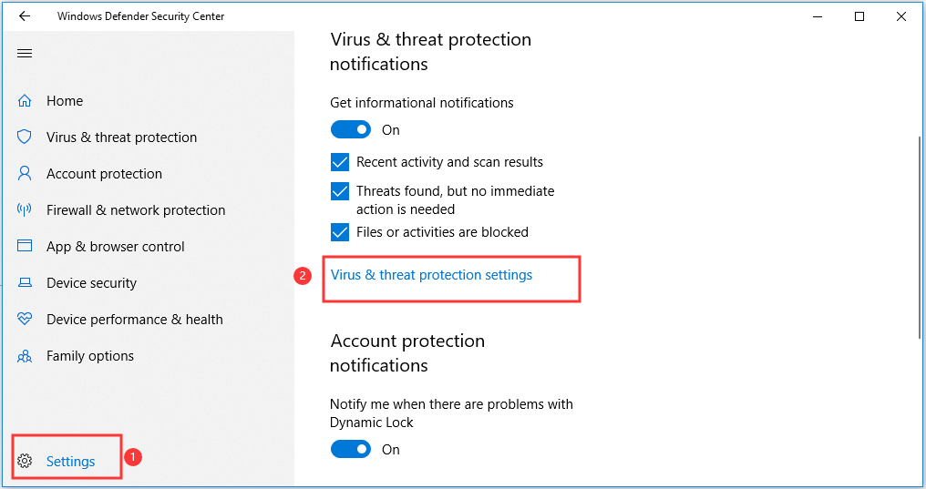Select Device performance & health item
The width and height of the screenshot is (926, 489).
pyautogui.click(x=134, y=320)
